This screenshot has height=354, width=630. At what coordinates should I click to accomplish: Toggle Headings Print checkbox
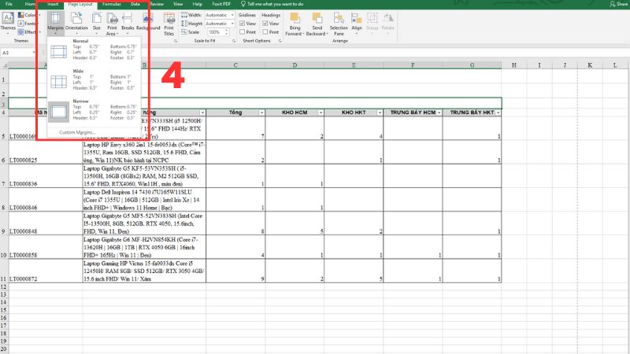point(265,32)
